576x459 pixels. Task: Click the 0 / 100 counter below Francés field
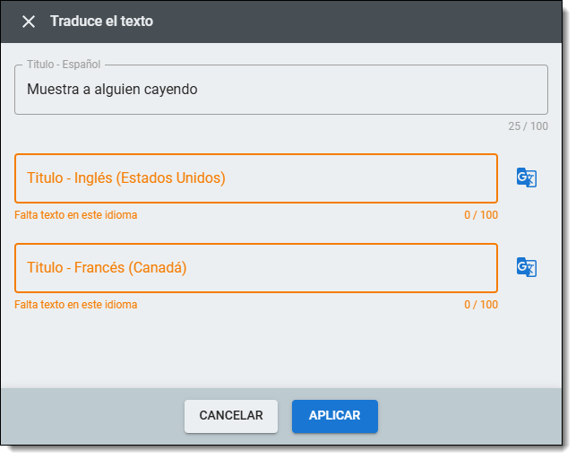click(480, 305)
